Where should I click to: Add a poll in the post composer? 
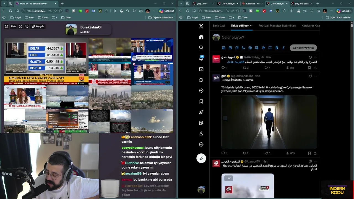point(243,48)
